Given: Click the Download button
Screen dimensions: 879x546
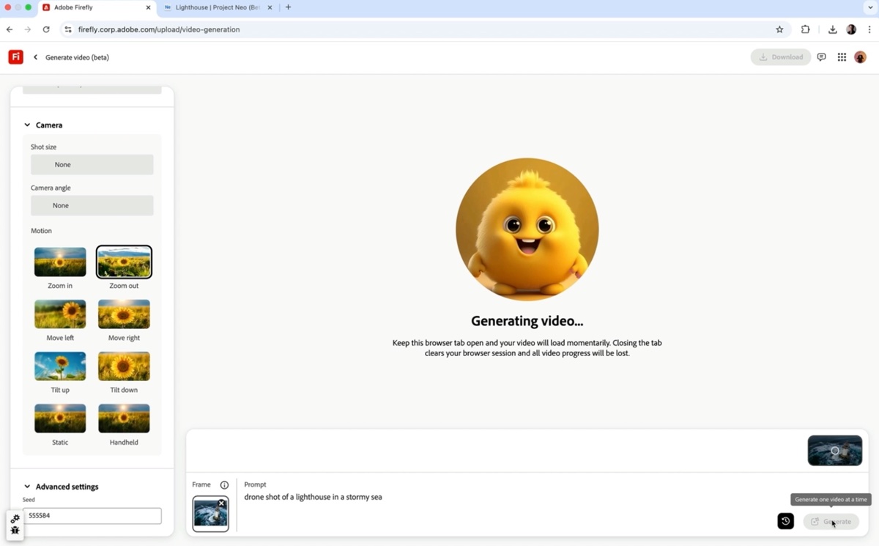Looking at the screenshot, I should point(781,57).
